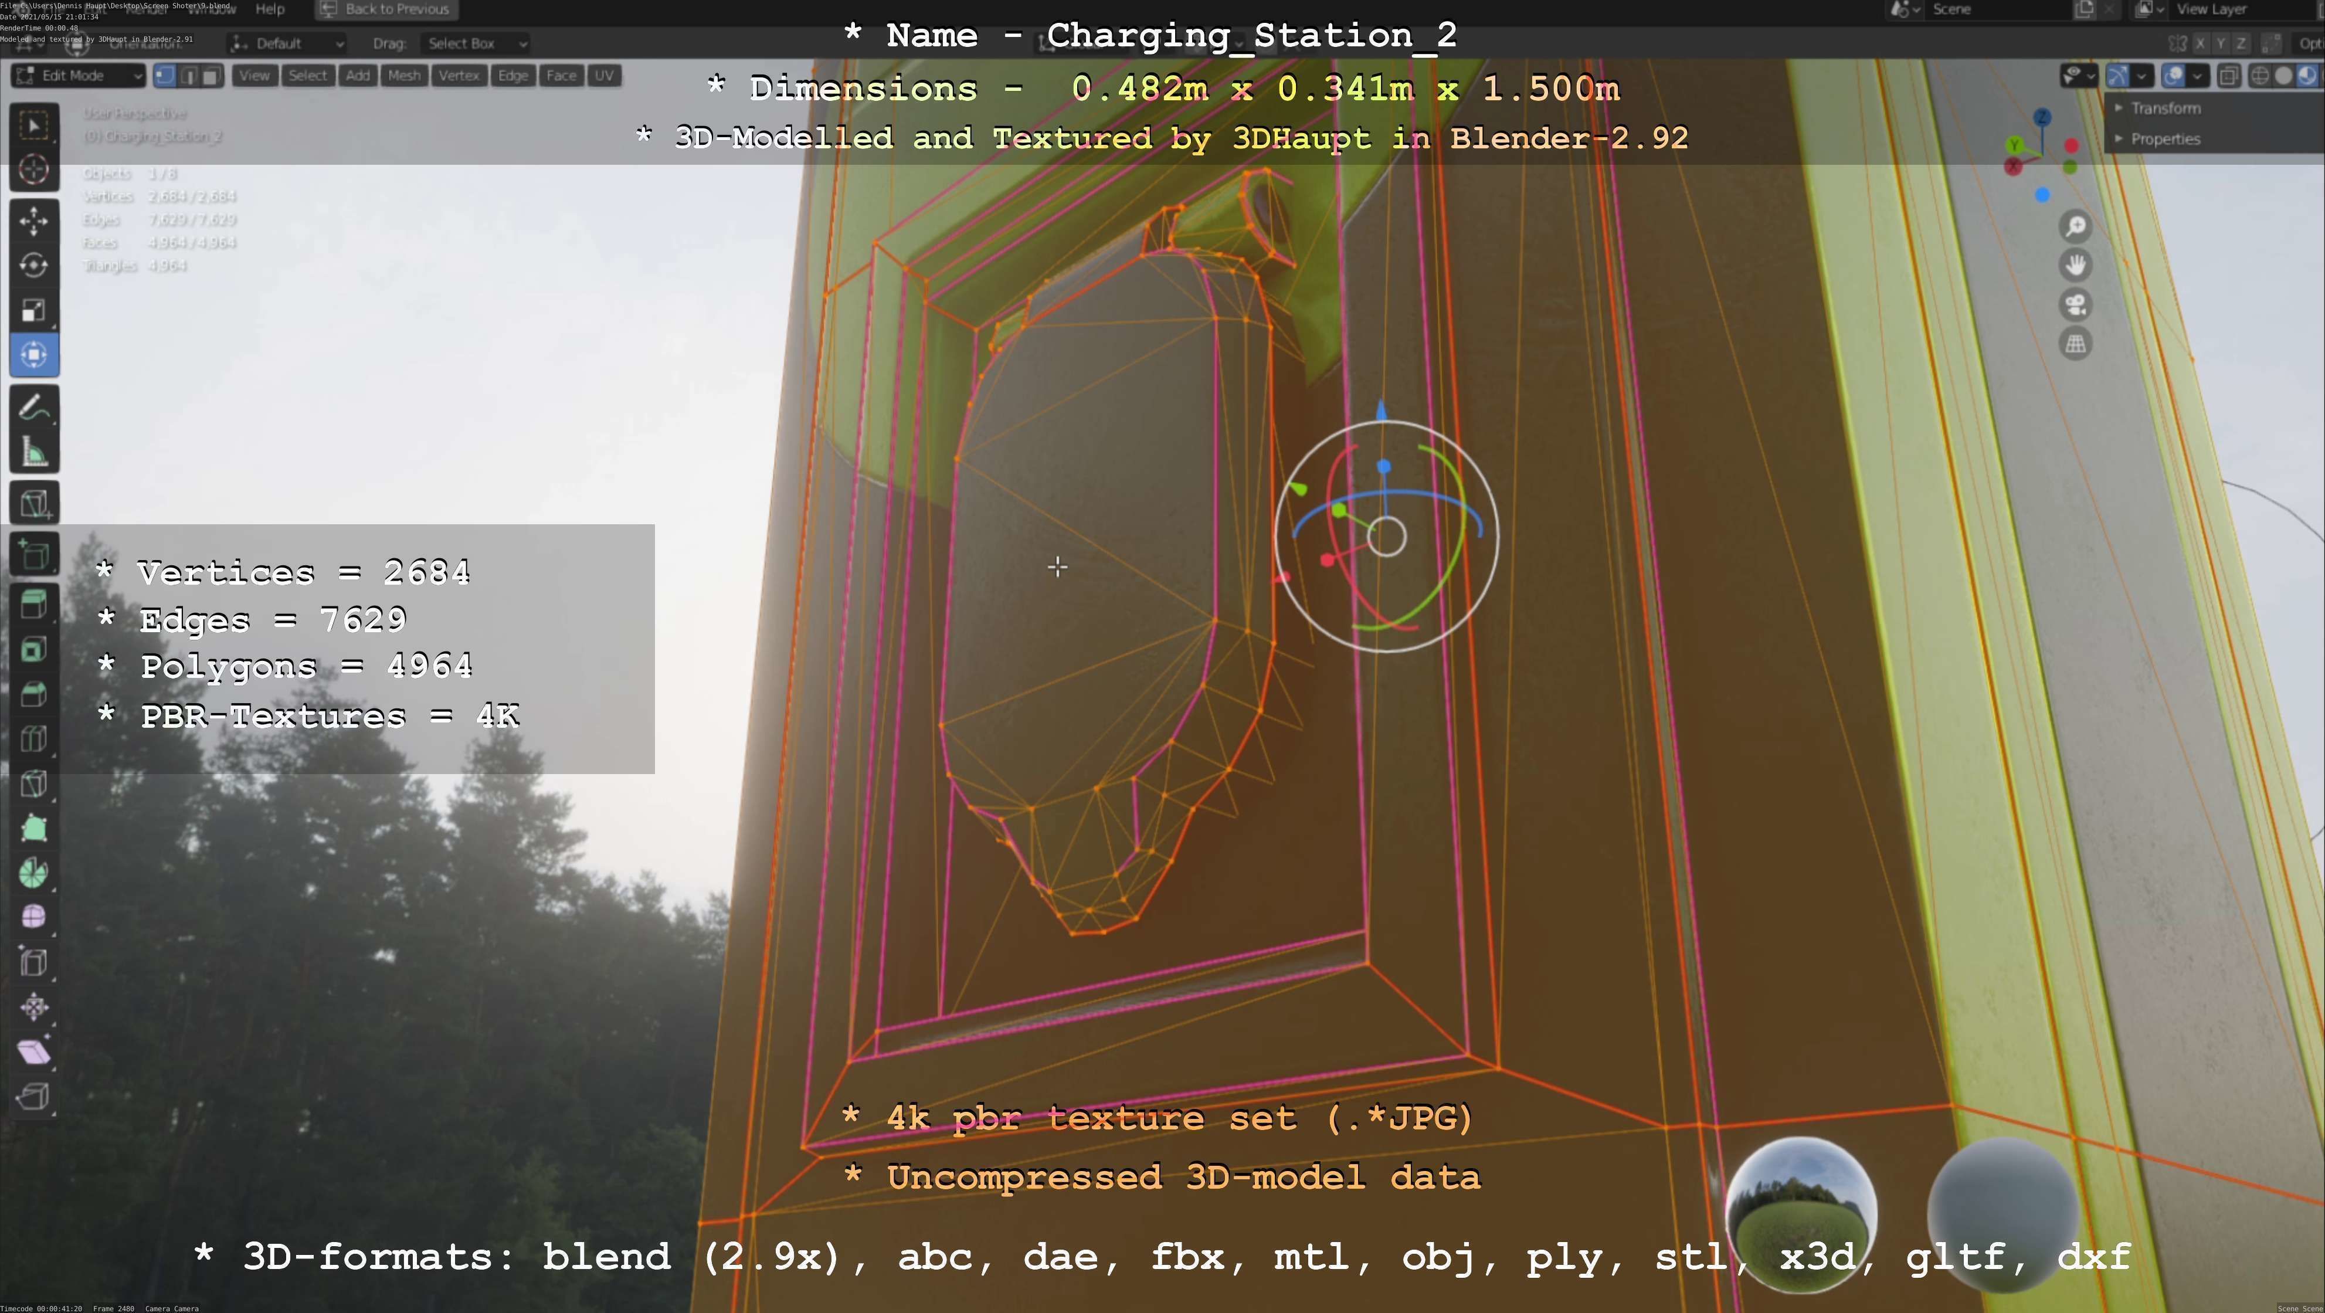Click the blue Z axis gizmo ball
The image size is (2325, 1313).
(x=2042, y=118)
